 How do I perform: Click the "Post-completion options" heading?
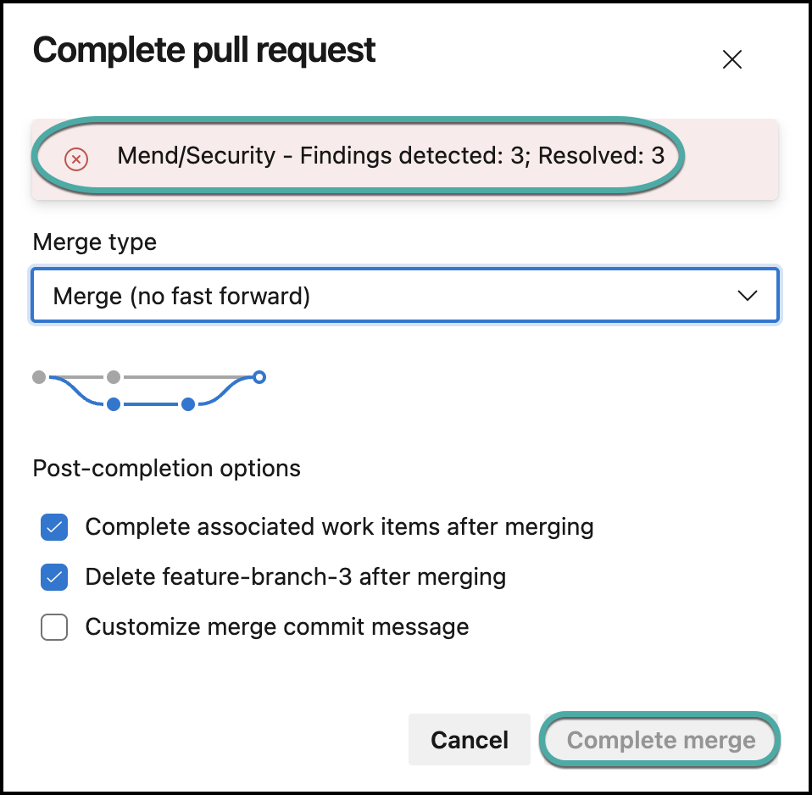coord(167,468)
